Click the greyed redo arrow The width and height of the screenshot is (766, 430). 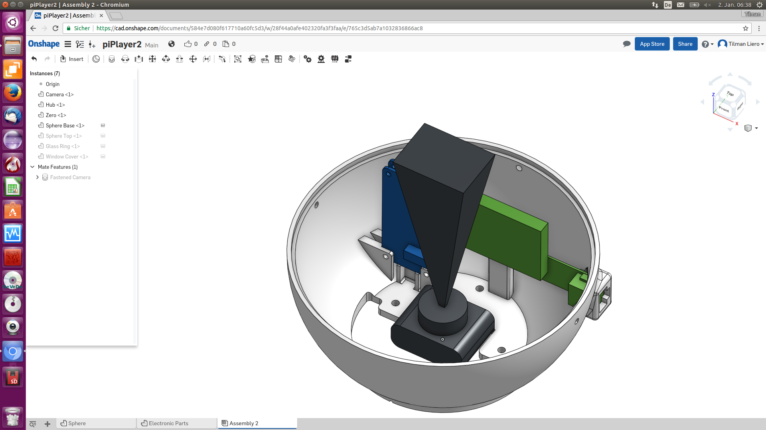click(x=47, y=59)
